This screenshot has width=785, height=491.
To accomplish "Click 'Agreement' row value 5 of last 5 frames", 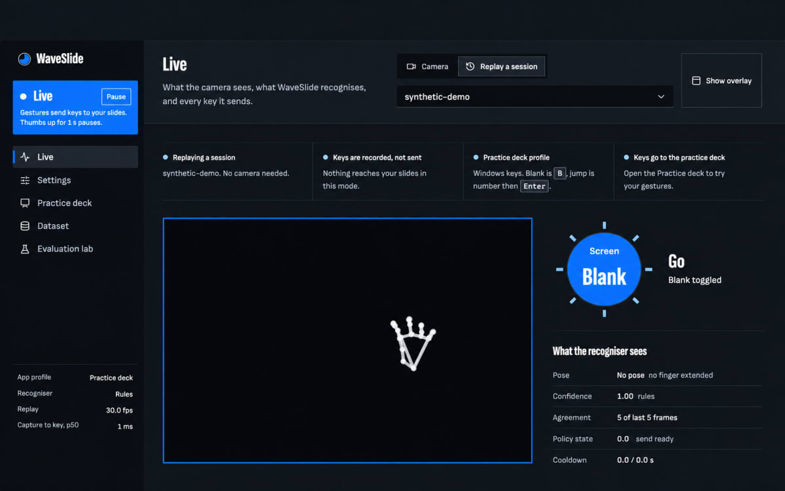I will tap(647, 417).
